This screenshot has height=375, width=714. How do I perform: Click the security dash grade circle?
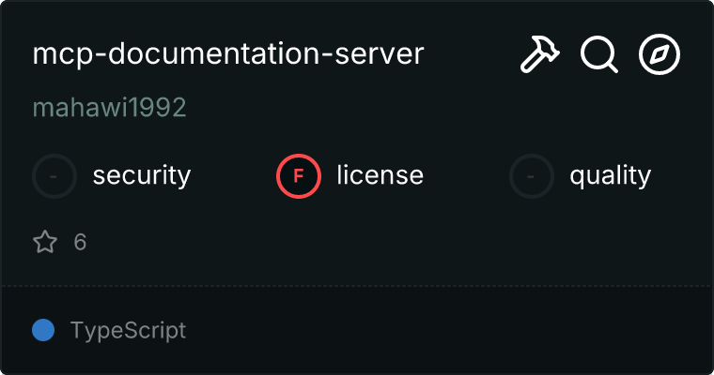point(54,175)
